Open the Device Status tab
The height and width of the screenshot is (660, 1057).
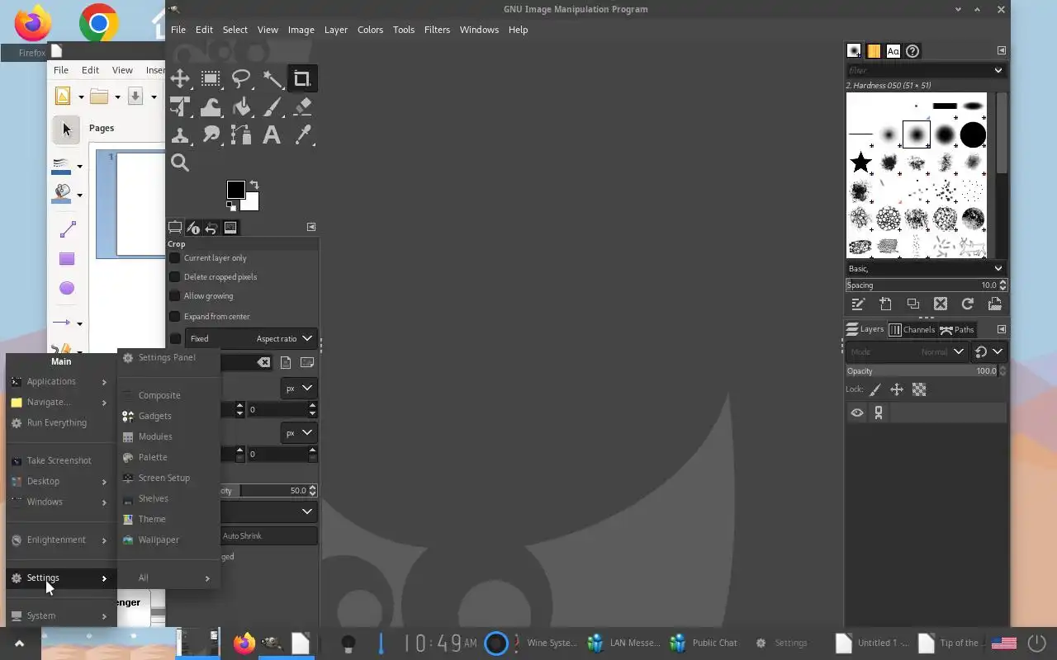[x=193, y=228]
